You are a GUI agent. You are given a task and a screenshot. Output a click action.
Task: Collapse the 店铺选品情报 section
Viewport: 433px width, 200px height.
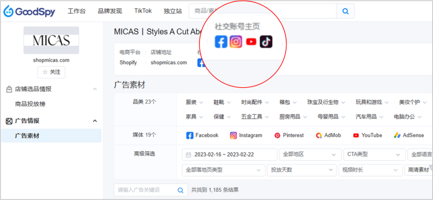(x=95, y=89)
